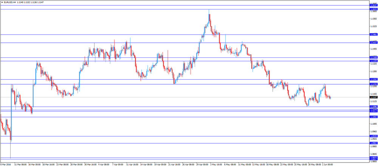Select the 1.0902 price level label

[x=373, y=143]
